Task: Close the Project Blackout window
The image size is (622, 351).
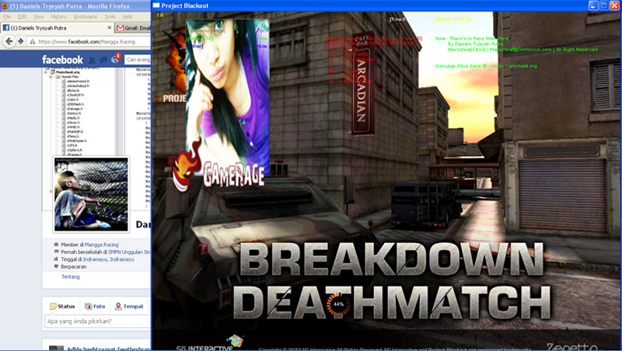Action: pos(615,5)
